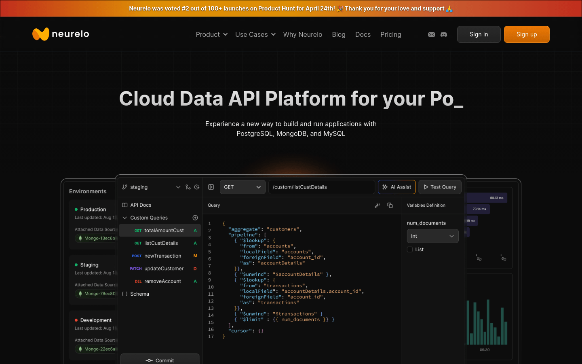Image resolution: width=582 pixels, height=364 pixels.
Task: Open the Discord icon link
Action: tap(444, 34)
